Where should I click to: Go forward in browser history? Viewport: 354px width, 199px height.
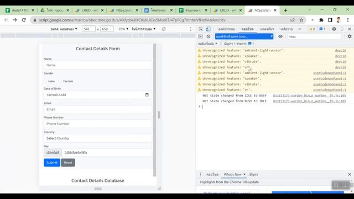pos(15,20)
